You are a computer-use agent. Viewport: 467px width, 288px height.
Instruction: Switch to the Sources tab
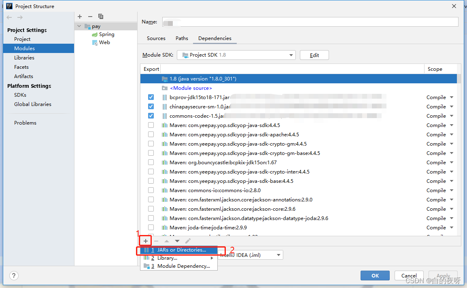(x=156, y=38)
